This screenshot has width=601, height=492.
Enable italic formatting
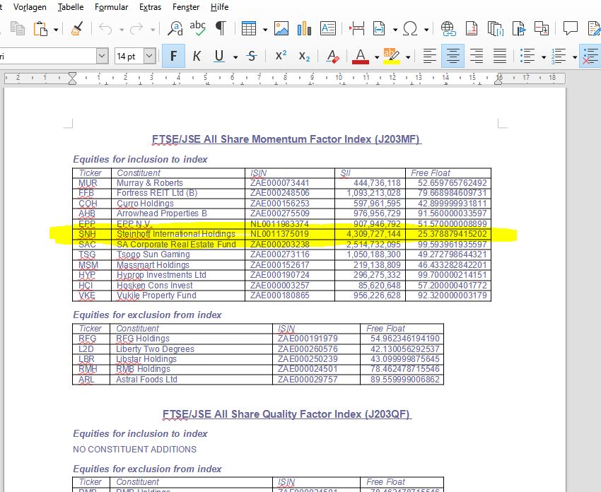pos(197,57)
